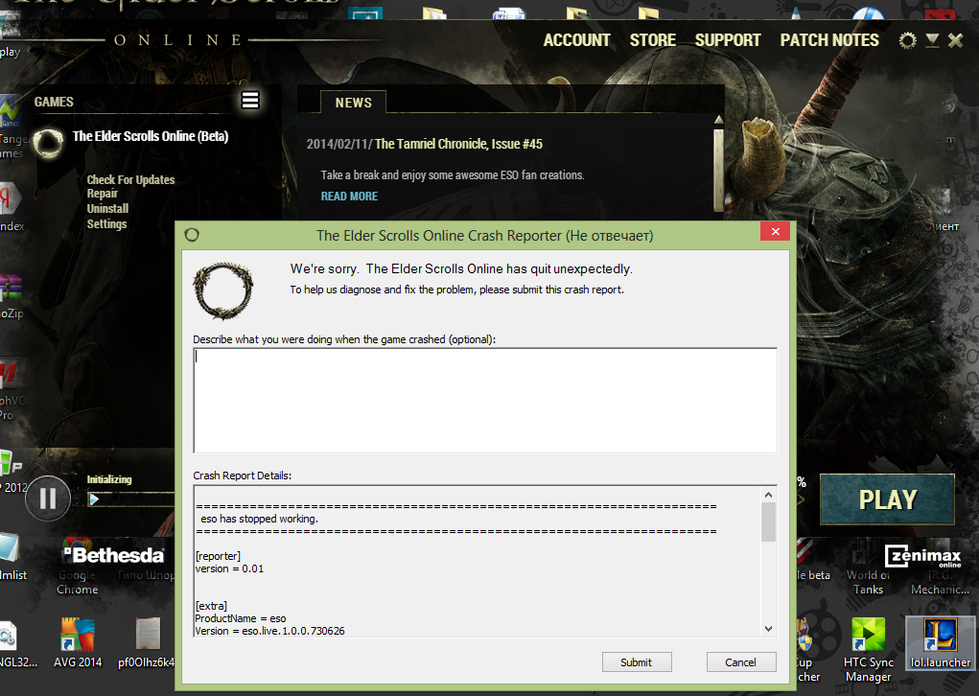Minimize the launcher with the down-triangle icon
The height and width of the screenshot is (696, 979).
tap(932, 40)
